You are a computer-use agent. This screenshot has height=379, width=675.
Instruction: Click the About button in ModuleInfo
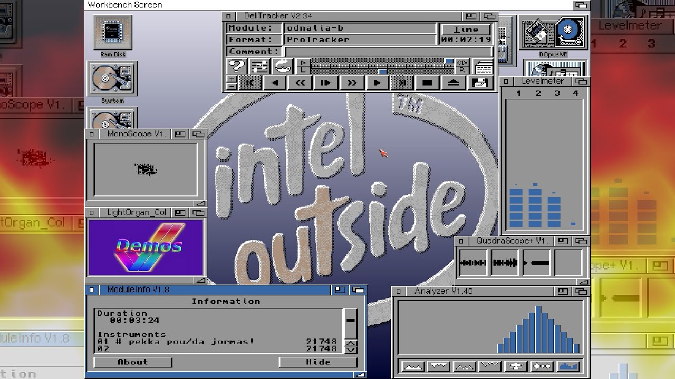(x=133, y=362)
